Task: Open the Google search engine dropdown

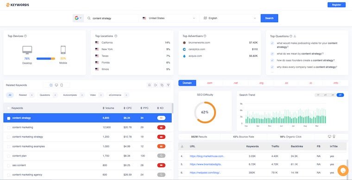Action: [x=78, y=18]
